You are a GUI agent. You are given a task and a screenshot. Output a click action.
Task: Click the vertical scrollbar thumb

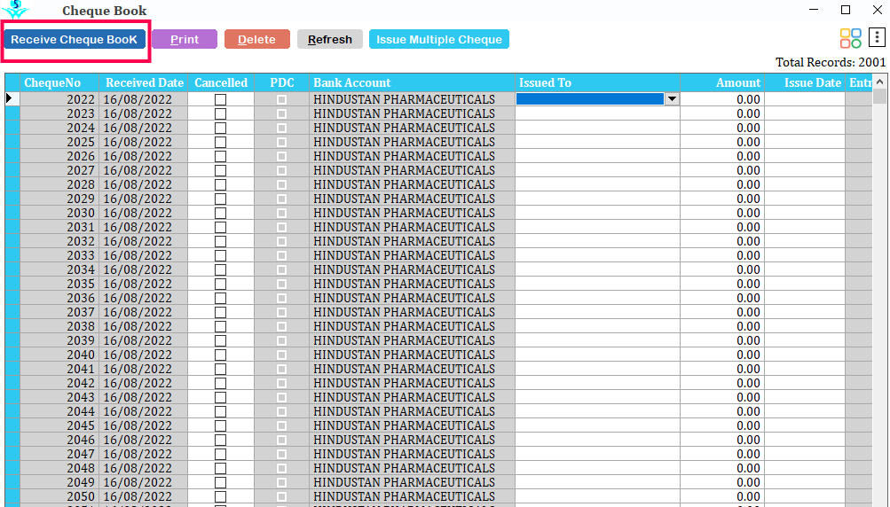coord(879,97)
